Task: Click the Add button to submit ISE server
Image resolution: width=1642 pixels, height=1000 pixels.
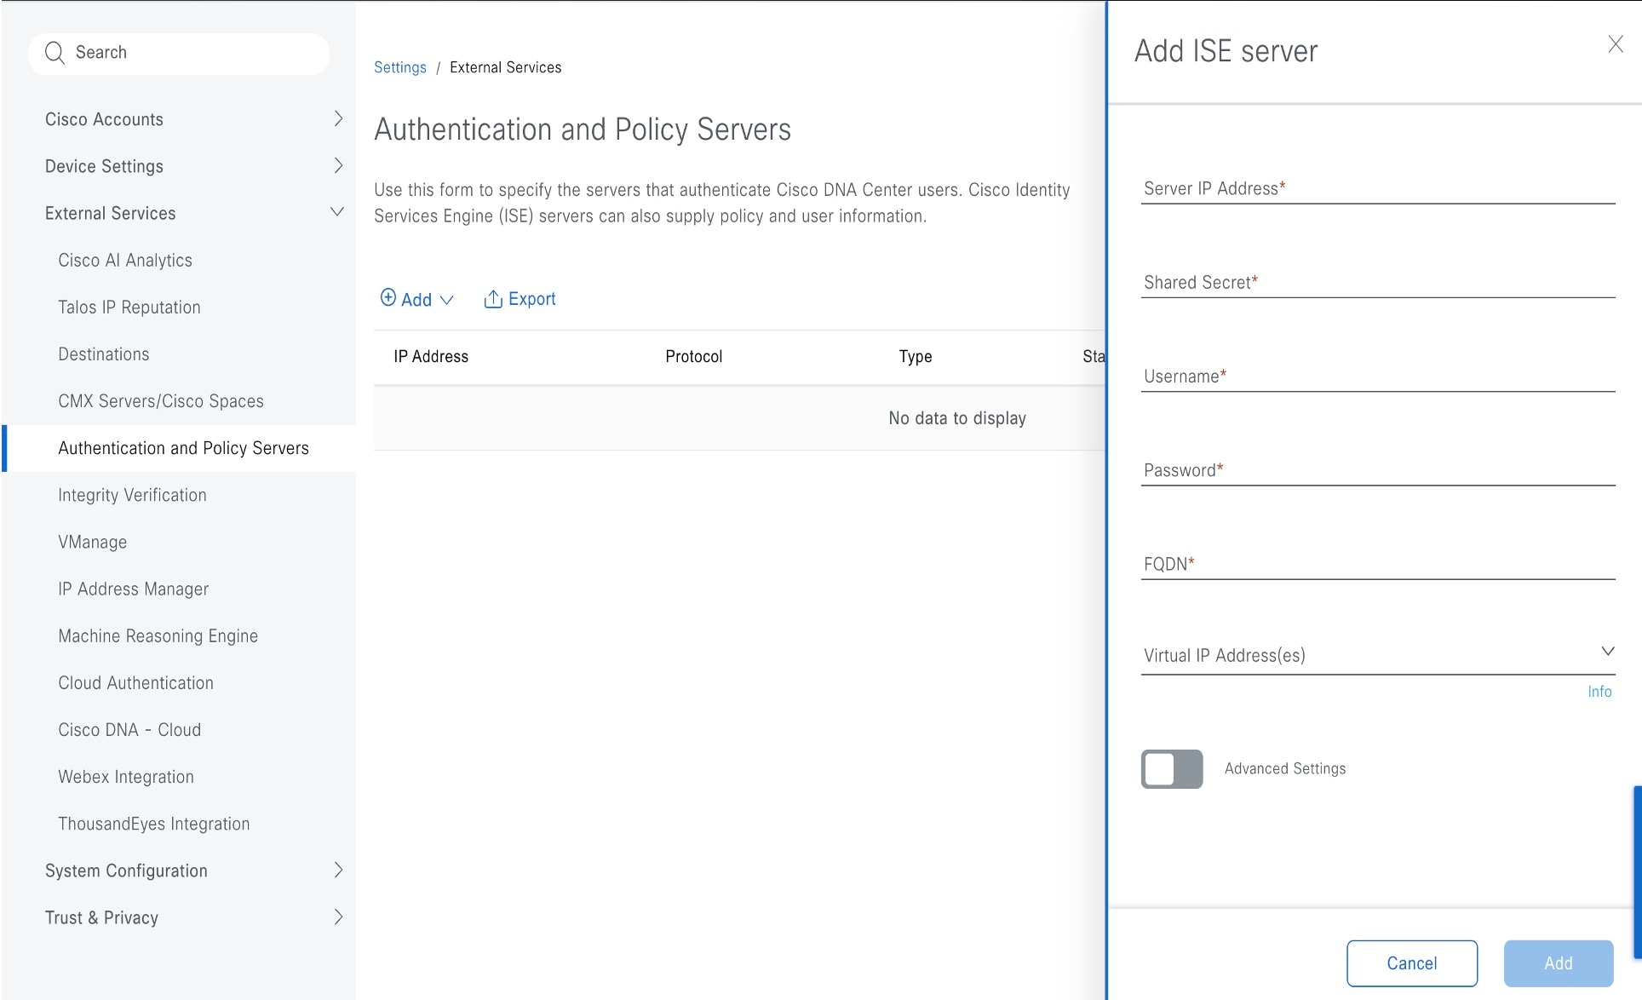Action: pyautogui.click(x=1559, y=963)
